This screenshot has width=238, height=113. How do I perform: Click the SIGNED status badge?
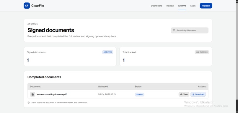point(139,95)
